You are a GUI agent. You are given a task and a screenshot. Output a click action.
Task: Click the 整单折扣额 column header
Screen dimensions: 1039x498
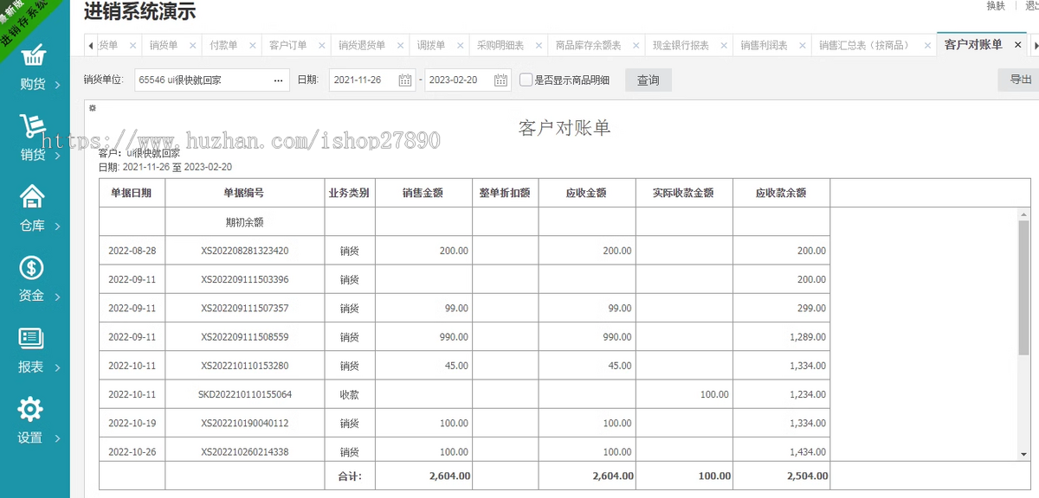coord(505,194)
